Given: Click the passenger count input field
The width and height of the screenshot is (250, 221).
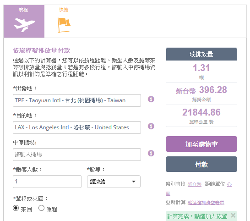Looking at the screenshot, I should [x=47, y=182].
